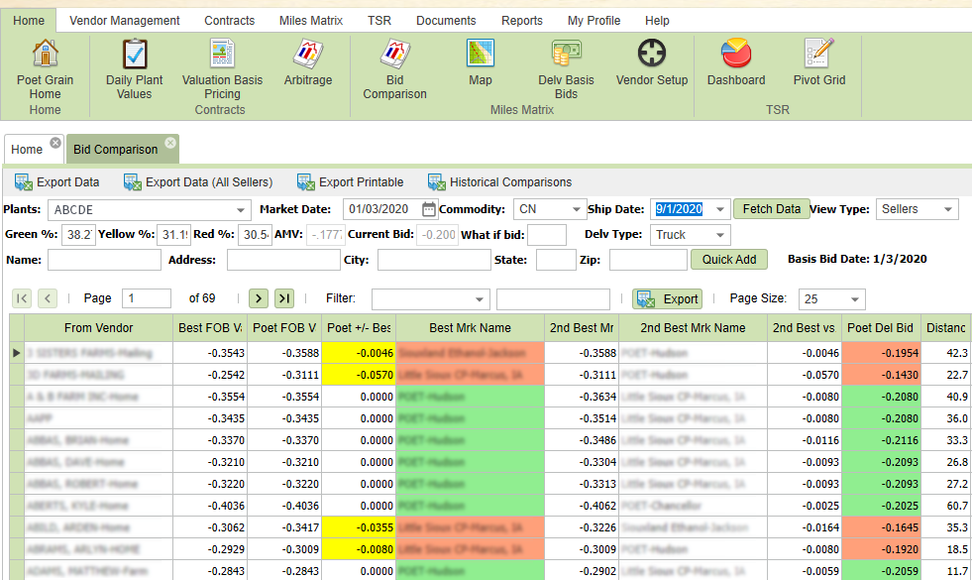Click the Address input field

point(283,260)
